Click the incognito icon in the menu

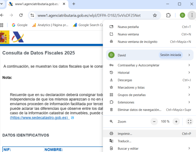(x=111, y=41)
